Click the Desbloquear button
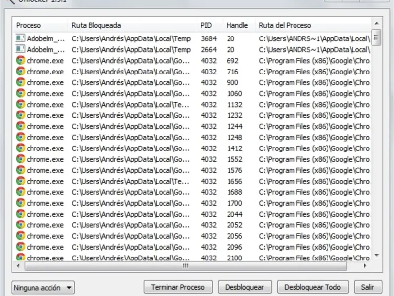Screen dimensions: 394x296 point(245,287)
